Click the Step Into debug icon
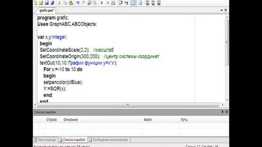This screenshot has width=262, height=147. (126, 3)
